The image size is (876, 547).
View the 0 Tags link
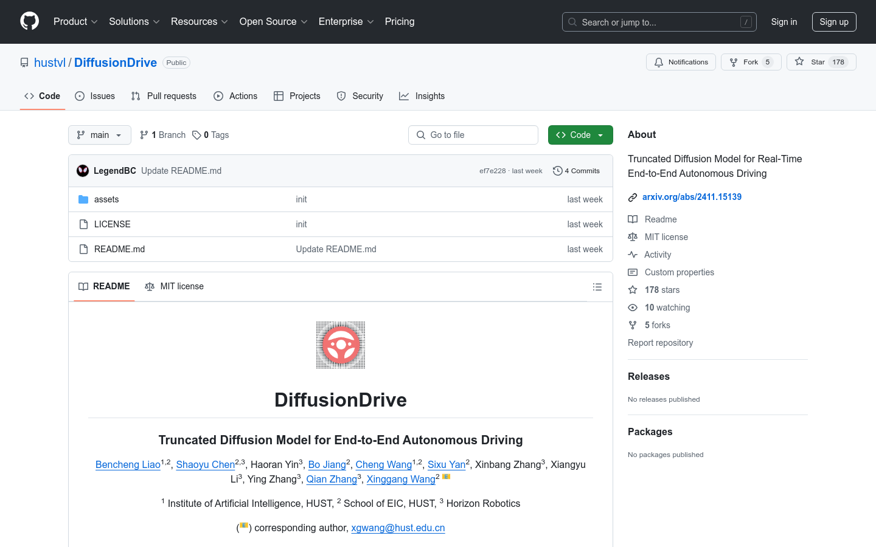pos(210,135)
